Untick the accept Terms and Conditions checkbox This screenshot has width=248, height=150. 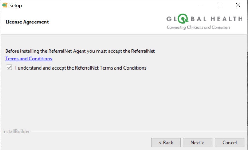10,68
